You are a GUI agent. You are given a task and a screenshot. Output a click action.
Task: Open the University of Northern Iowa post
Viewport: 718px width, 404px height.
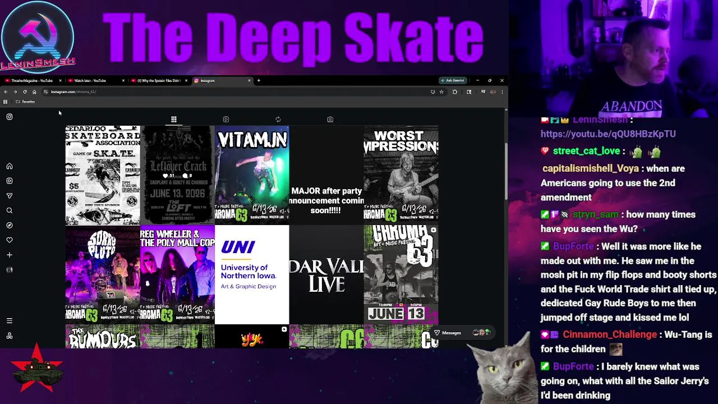[x=252, y=274]
